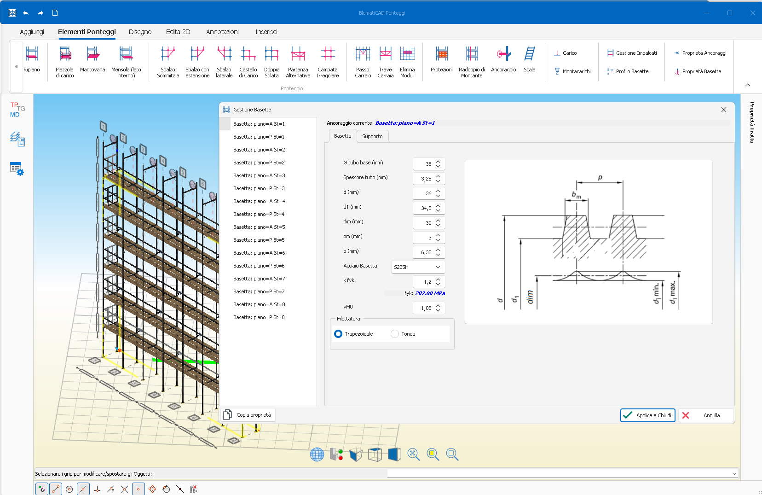
Task: Select the Trapezoidale thread option
Action: tap(339, 334)
